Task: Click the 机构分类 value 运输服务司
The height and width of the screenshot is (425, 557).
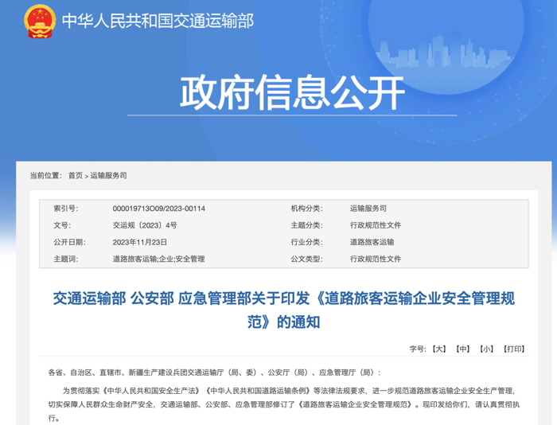Action: (x=368, y=209)
